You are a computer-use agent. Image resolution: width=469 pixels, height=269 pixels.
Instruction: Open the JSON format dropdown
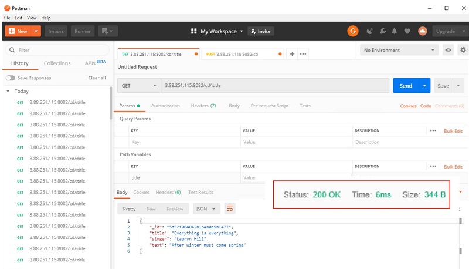pos(206,209)
